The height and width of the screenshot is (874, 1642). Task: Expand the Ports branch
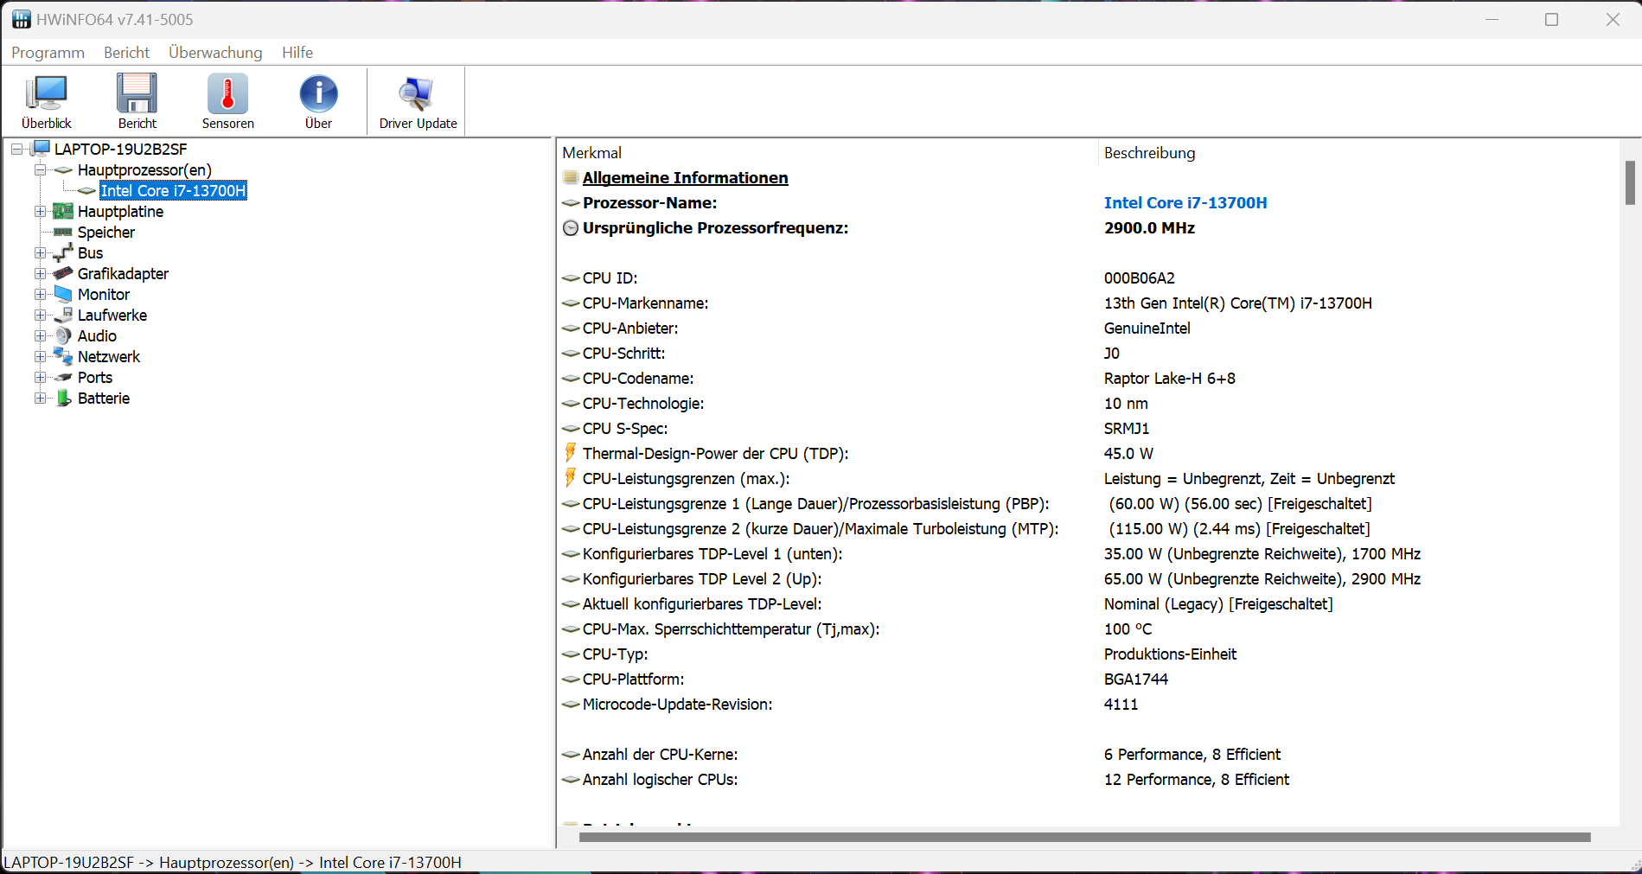pyautogui.click(x=40, y=377)
